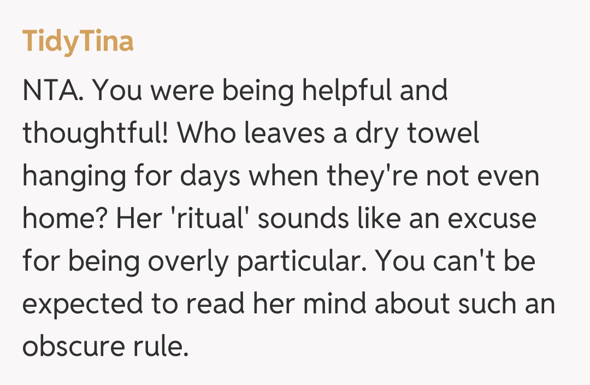Click the word 'sounds' in the comment
This screenshot has width=590, height=385.
point(295,219)
